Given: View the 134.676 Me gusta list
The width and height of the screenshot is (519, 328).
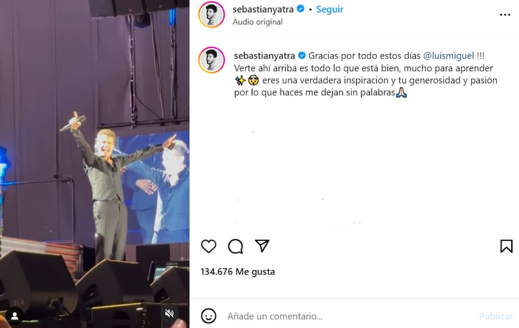Looking at the screenshot, I should pyautogui.click(x=238, y=272).
